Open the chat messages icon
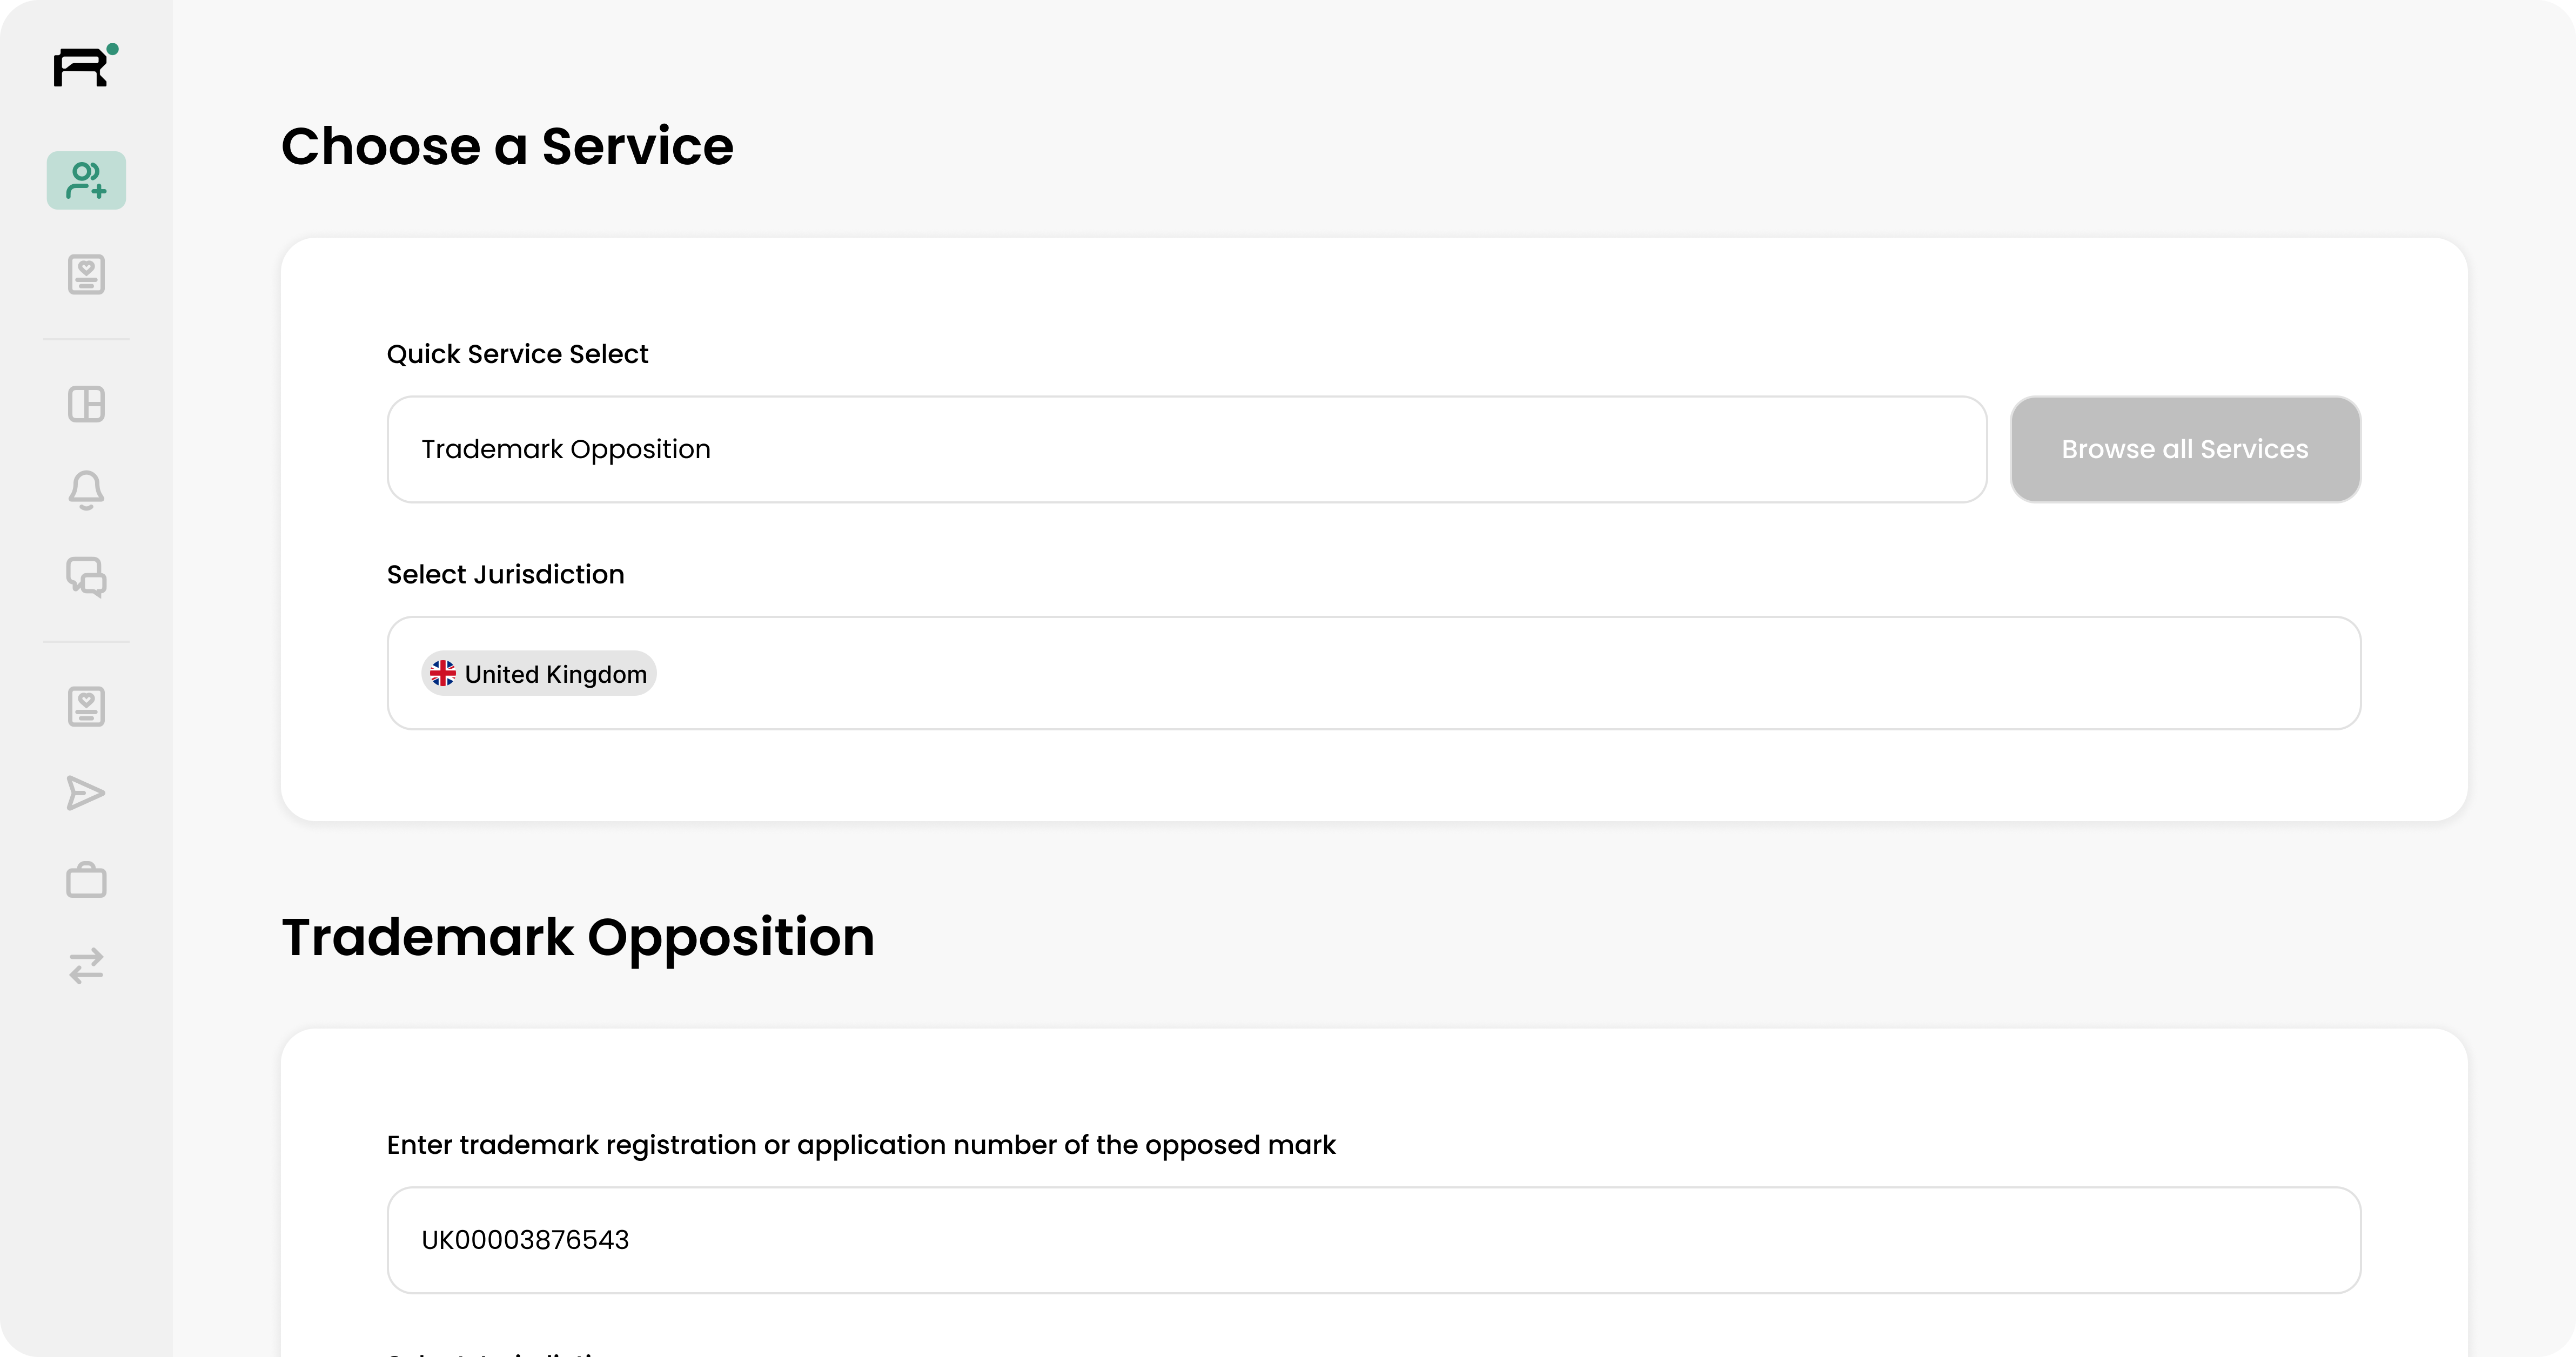This screenshot has width=2576, height=1357. pyautogui.click(x=86, y=577)
